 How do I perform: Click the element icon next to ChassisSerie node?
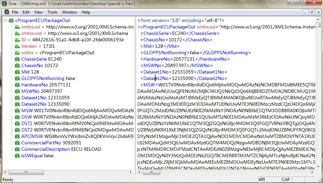click(17, 59)
